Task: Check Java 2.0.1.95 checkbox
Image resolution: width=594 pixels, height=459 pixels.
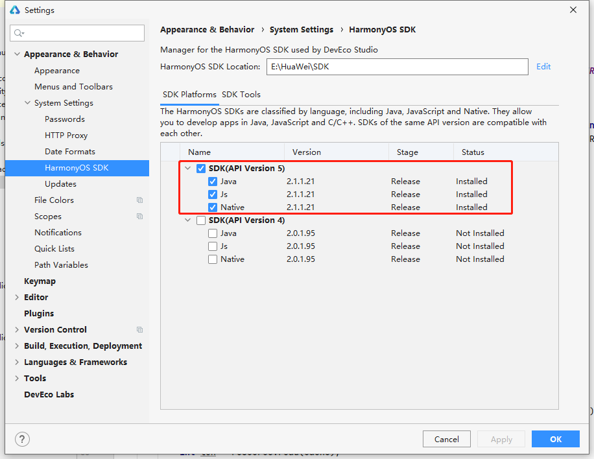Action: pyautogui.click(x=213, y=233)
